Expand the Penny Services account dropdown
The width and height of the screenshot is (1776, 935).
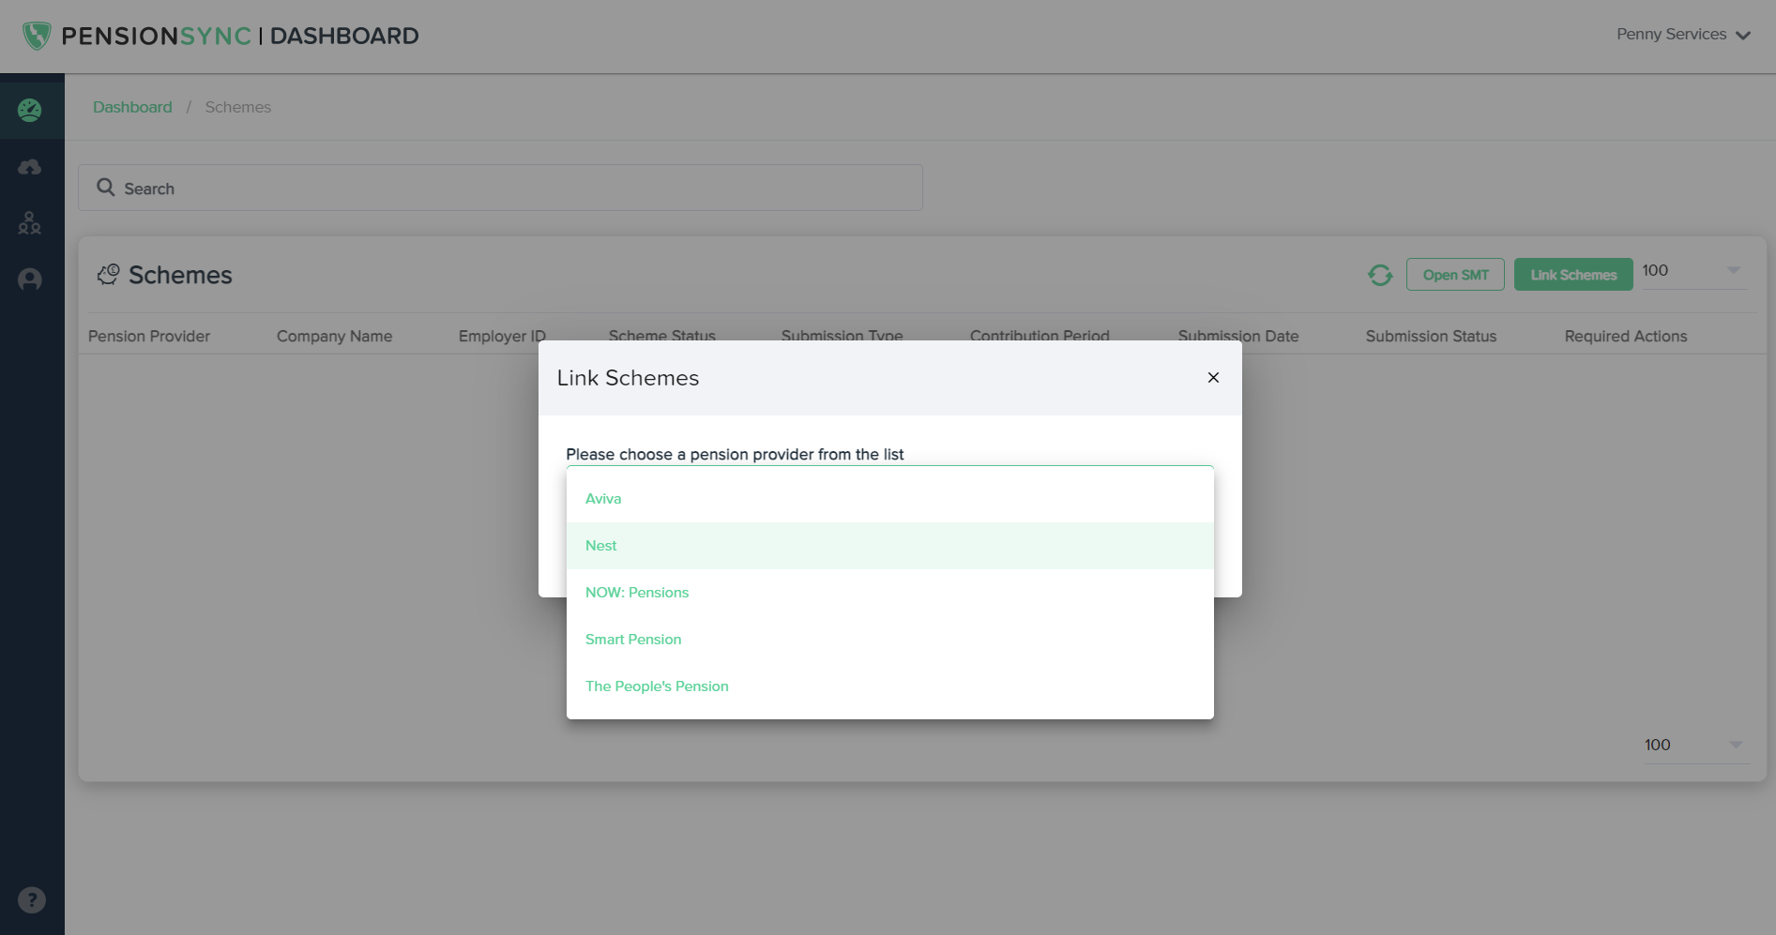click(1683, 35)
